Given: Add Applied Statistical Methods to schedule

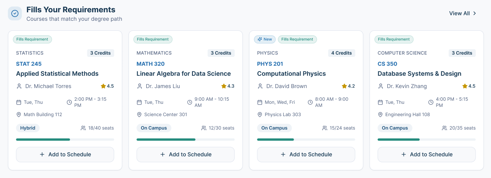Looking at the screenshot, I should pyautogui.click(x=65, y=155).
